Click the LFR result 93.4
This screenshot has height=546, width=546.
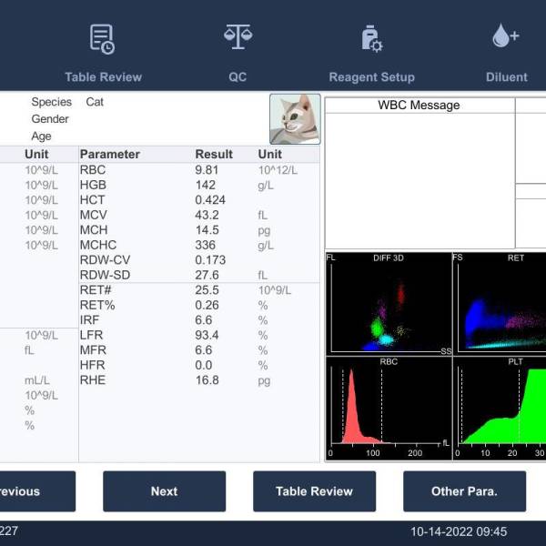(x=207, y=335)
